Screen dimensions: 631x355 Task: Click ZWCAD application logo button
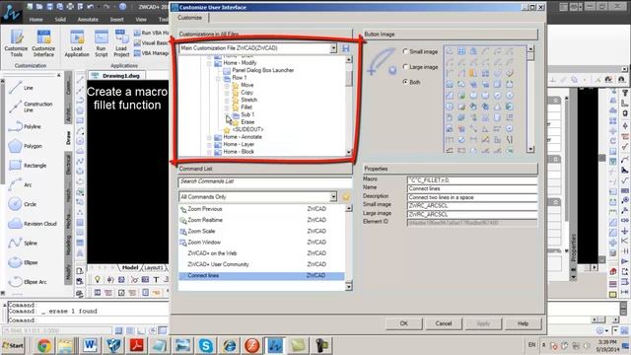[12, 12]
